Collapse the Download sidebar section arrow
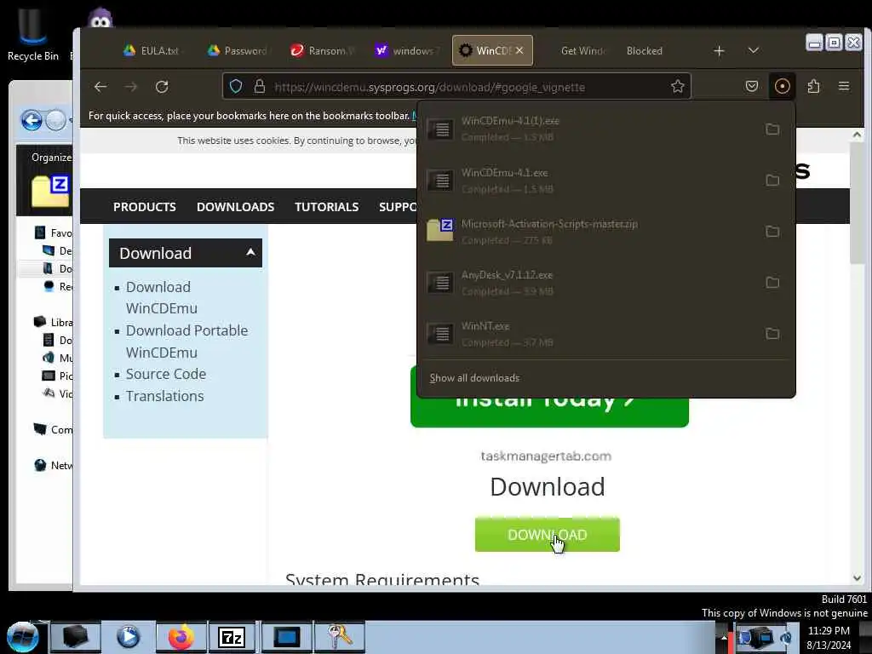The image size is (872, 654). click(250, 252)
